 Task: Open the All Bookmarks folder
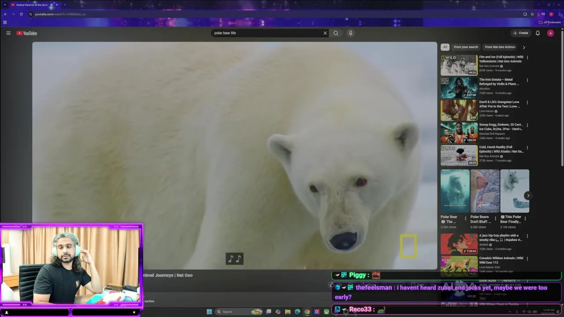pos(550,22)
